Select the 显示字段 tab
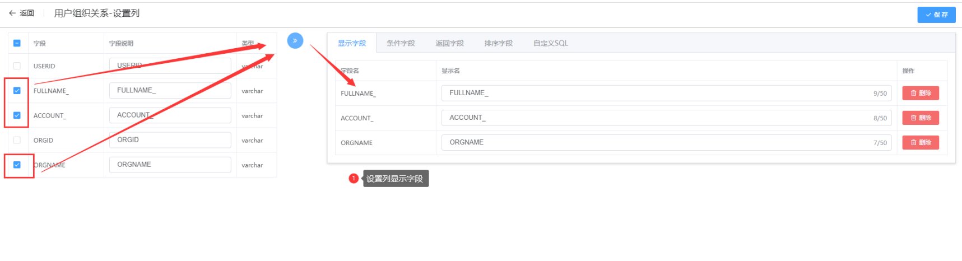 (351, 43)
